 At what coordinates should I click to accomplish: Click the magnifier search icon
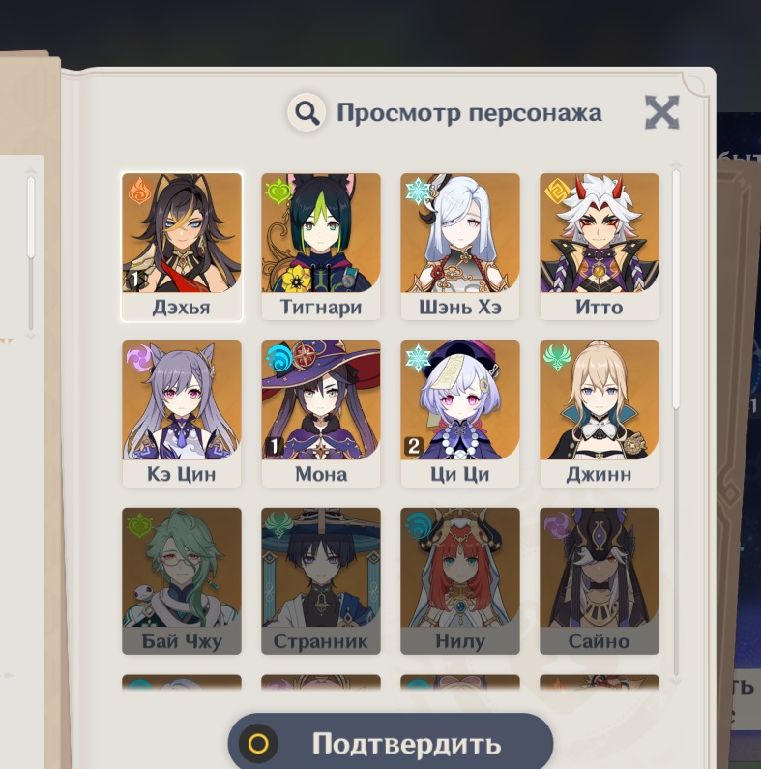point(307,113)
